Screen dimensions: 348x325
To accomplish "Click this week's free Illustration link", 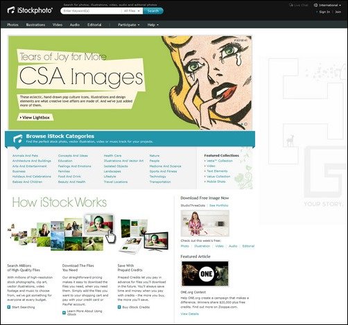I will (202, 246).
